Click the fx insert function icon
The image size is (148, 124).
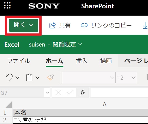[x=82, y=93]
